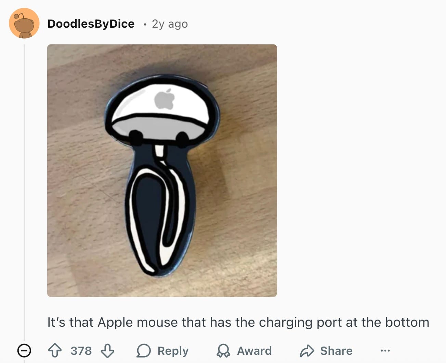Screen dimensions: 446x363
Task: Click the Award ribbon icon
Action: coord(223,351)
